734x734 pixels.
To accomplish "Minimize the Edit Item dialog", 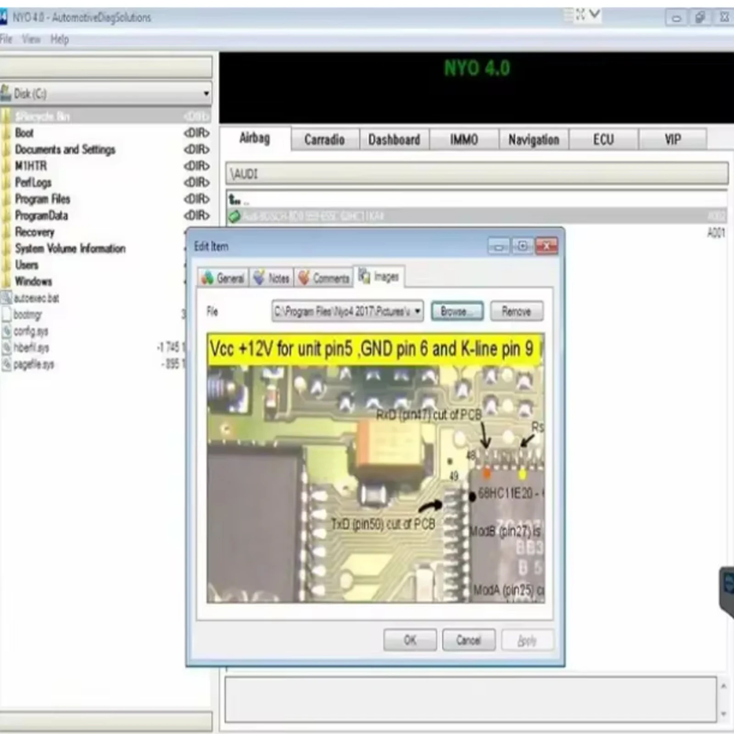I will [499, 247].
